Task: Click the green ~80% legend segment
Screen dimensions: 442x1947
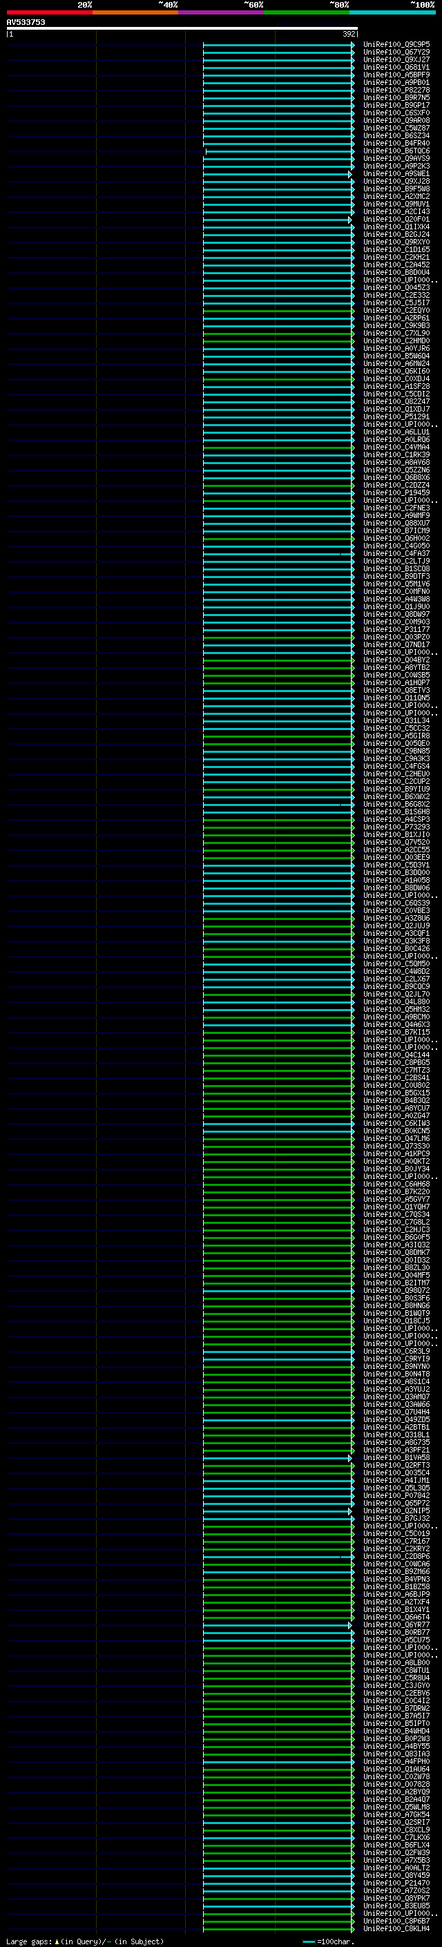Action: [307, 13]
